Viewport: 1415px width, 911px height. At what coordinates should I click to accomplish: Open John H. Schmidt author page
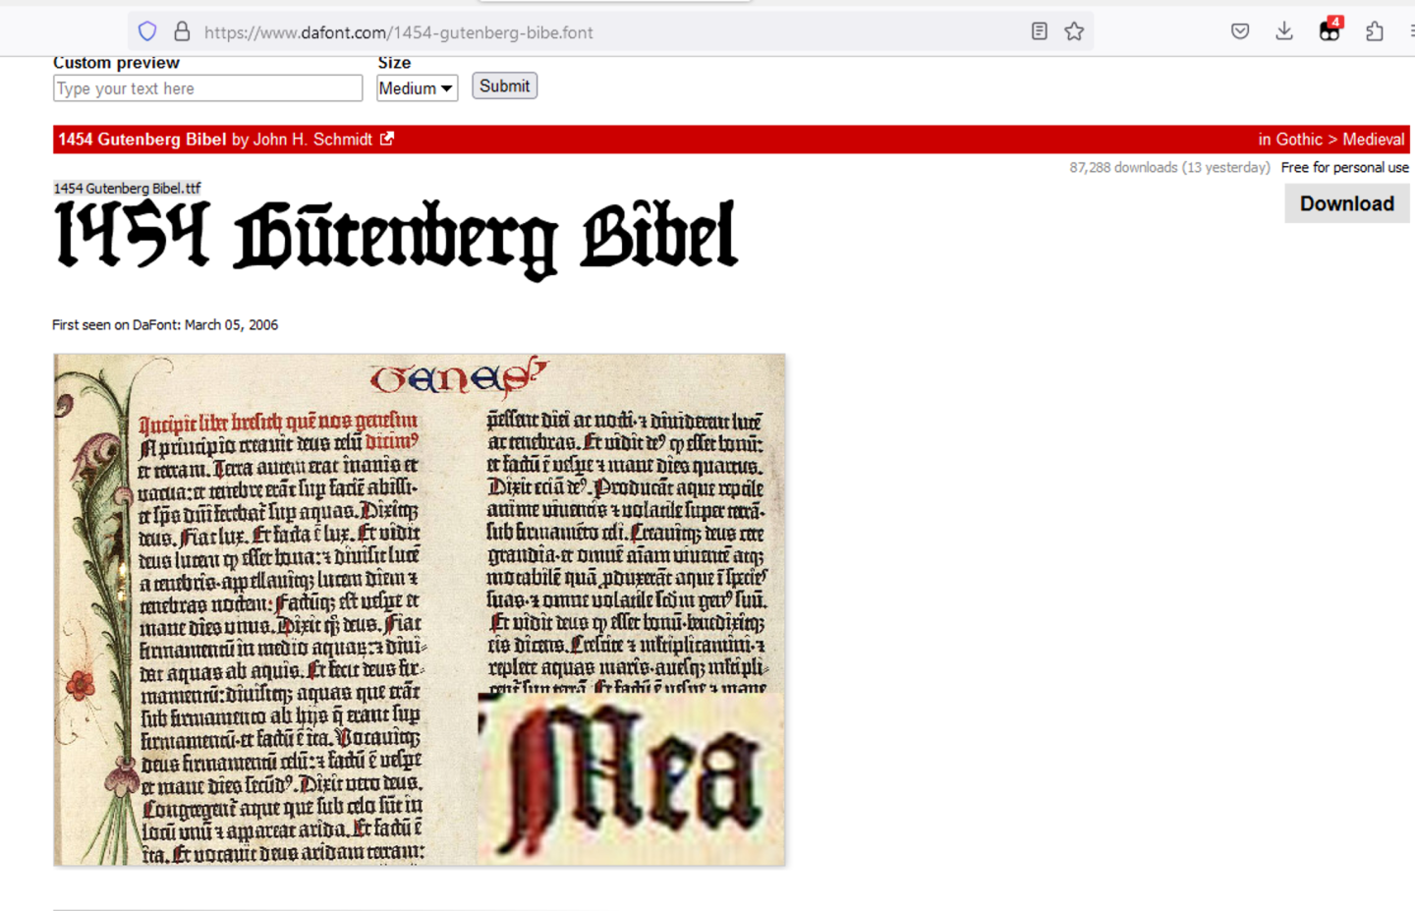coord(312,140)
